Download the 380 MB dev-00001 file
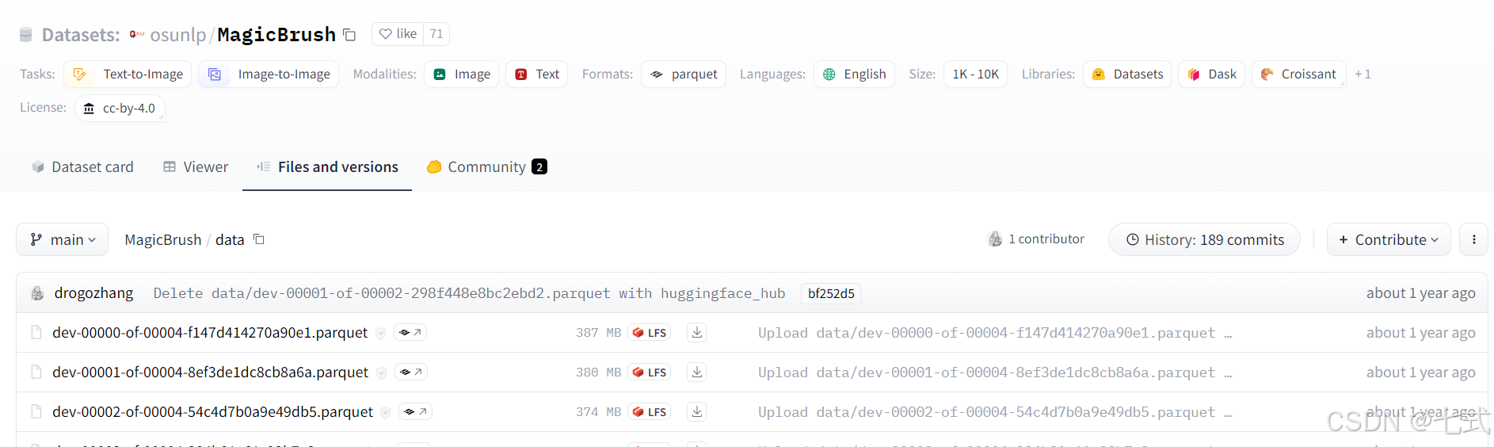Screen dimensions: 1494x447 pyautogui.click(x=697, y=372)
